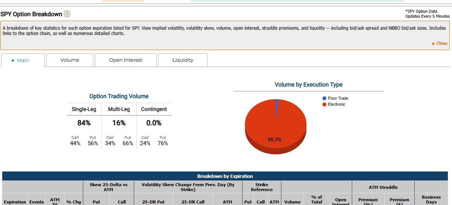Image resolution: width=452 pixels, height=205 pixels.
Task: Click the Single-Leg 84% value
Action: click(84, 123)
